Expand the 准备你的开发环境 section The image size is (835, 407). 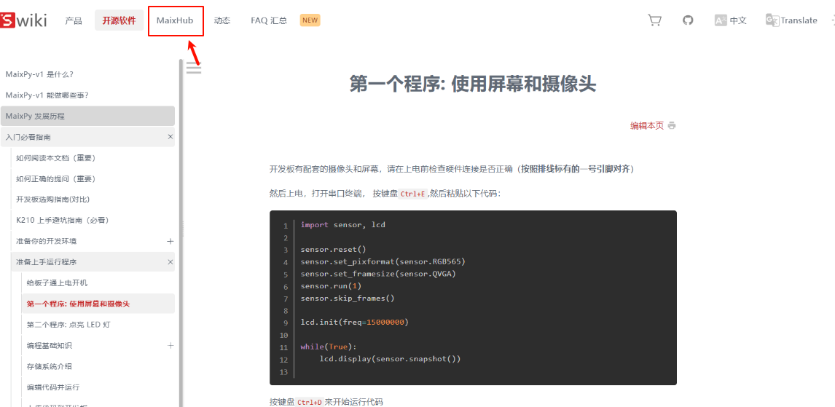(x=170, y=241)
